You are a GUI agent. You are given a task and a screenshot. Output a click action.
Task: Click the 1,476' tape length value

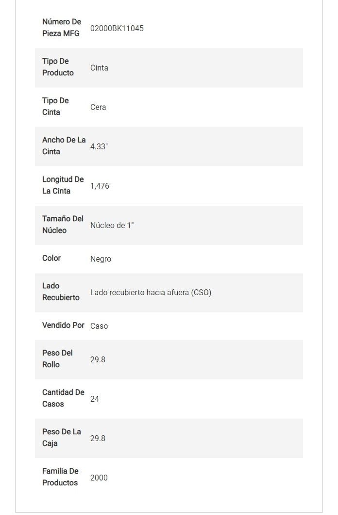(101, 186)
